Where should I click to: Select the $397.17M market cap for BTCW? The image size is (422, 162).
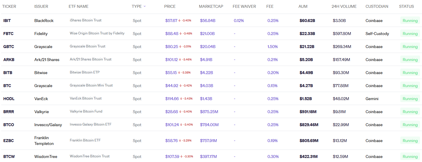coord(208,157)
